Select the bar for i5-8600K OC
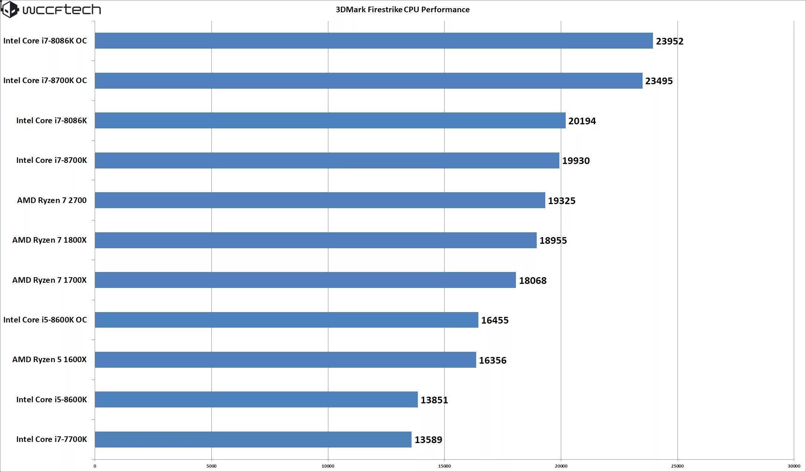The image size is (806, 472). (286, 320)
